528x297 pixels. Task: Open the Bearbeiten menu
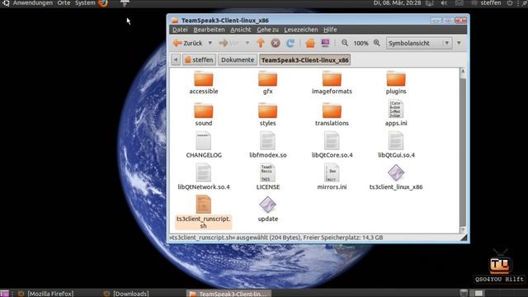point(209,30)
